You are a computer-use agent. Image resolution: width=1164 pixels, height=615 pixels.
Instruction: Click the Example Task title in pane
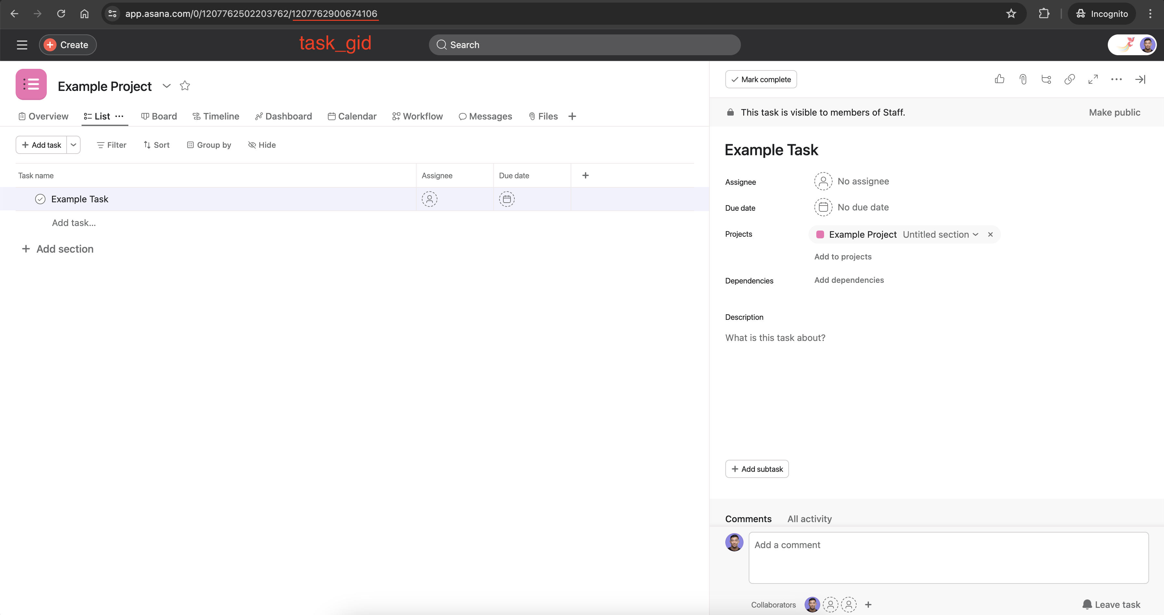pos(771,150)
